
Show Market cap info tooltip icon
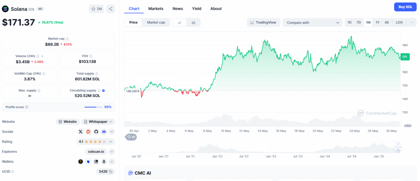(67, 39)
